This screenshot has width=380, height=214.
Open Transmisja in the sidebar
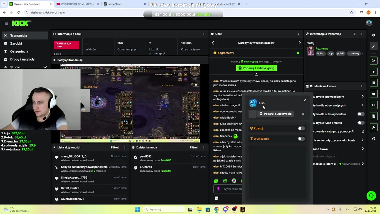pyautogui.click(x=25, y=35)
